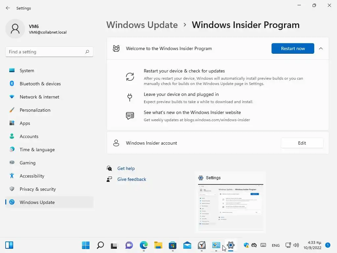Open Windows Security tray icon

(x=246, y=245)
